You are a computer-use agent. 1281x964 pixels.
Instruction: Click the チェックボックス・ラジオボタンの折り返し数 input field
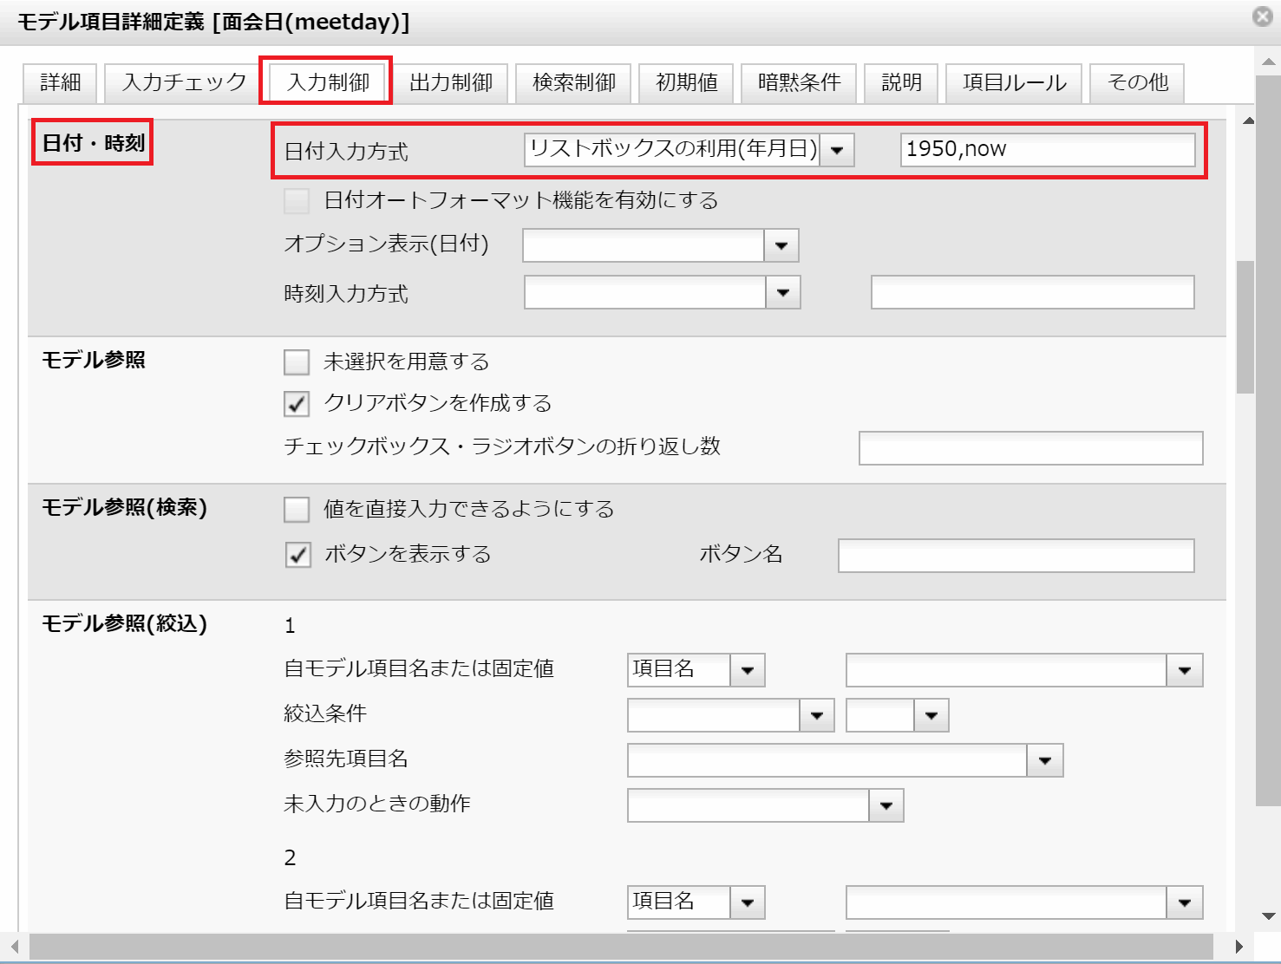tap(1031, 448)
